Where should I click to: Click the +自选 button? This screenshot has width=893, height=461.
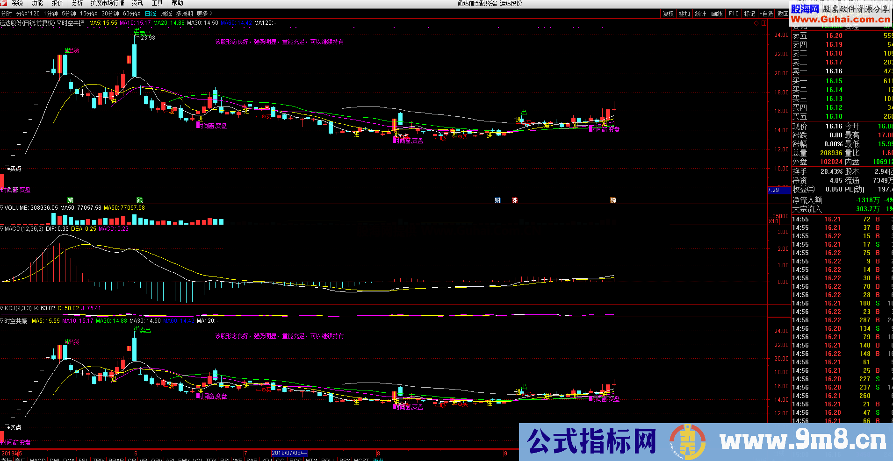click(x=767, y=14)
